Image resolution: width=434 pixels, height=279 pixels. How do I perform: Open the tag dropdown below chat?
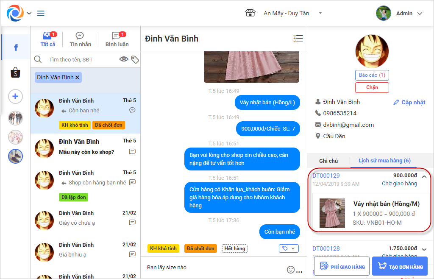pos(289,248)
